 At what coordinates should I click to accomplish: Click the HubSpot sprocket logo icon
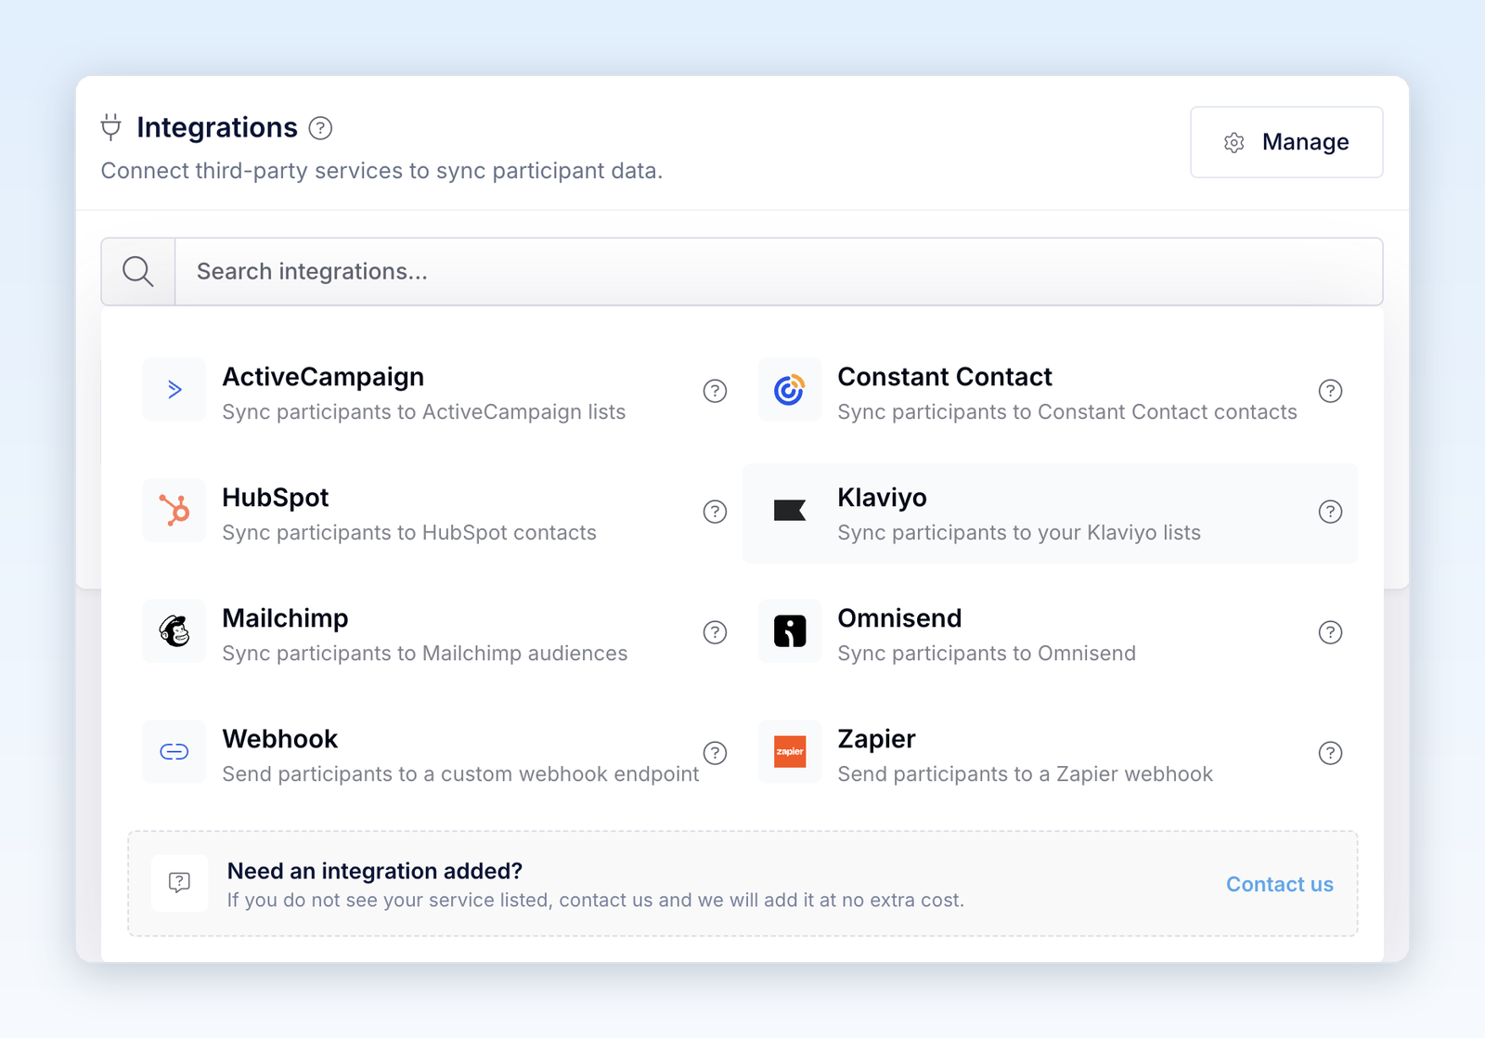(x=174, y=511)
